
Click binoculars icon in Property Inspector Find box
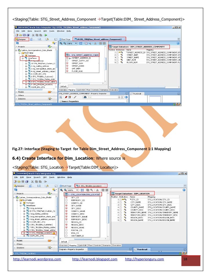85,97
